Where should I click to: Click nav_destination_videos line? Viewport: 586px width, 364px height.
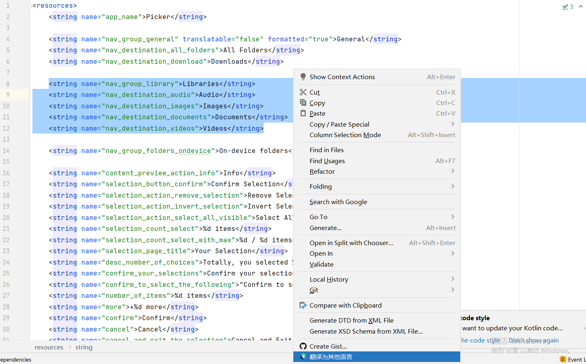[156, 128]
